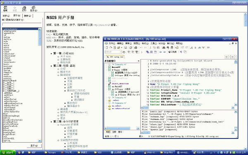Image resolution: width=248 pixels, height=155 pixels.
Task: Click the 窗口列表 button in NIS Edit
Action: coord(172,52)
